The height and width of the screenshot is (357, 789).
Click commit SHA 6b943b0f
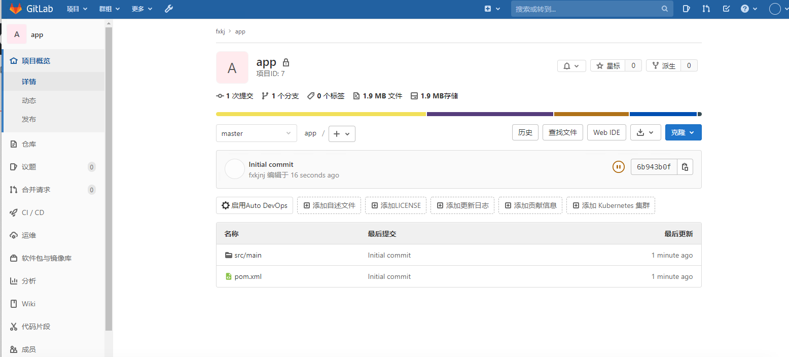(654, 167)
